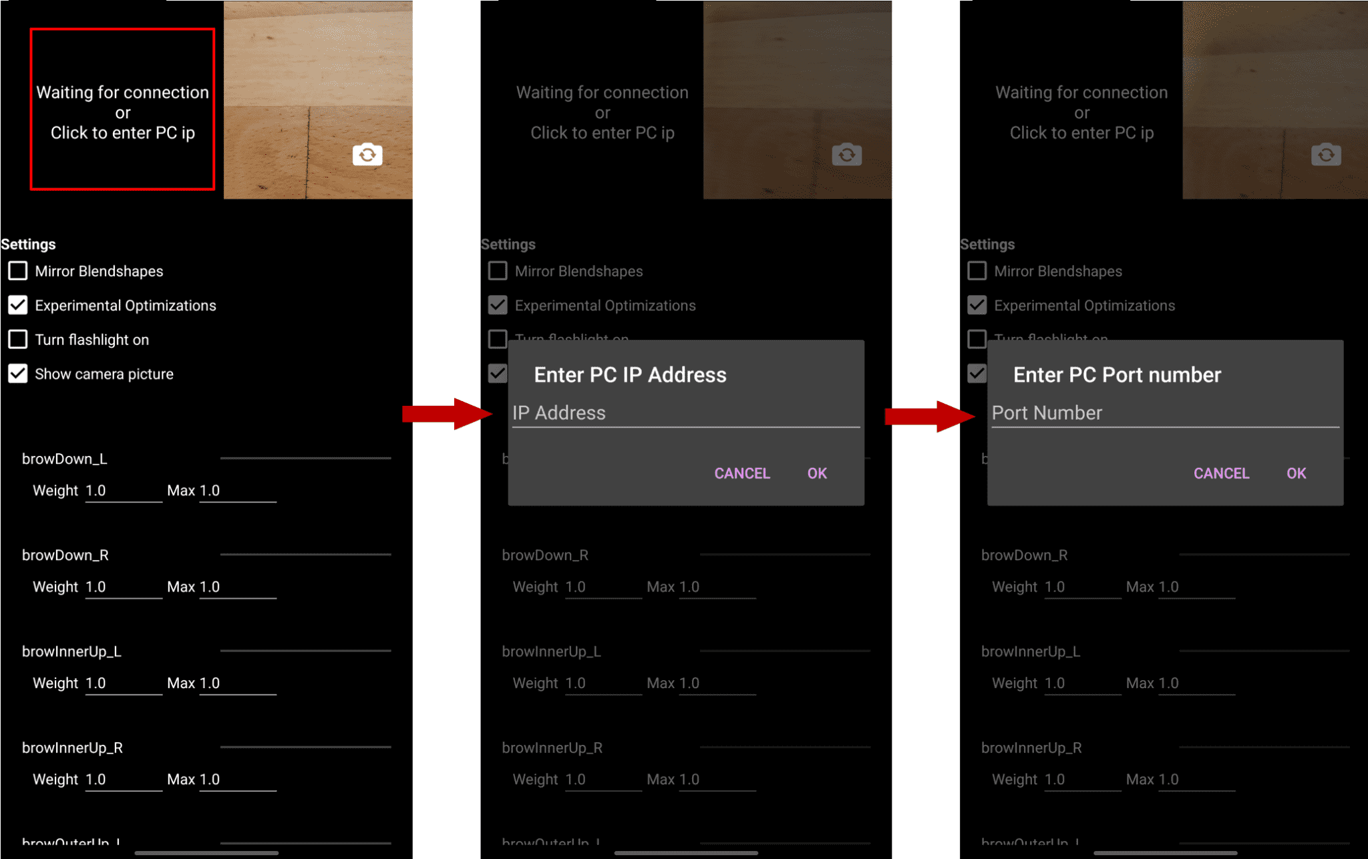Click camera switch icon in right screen
This screenshot has height=859, width=1368.
tap(1326, 155)
